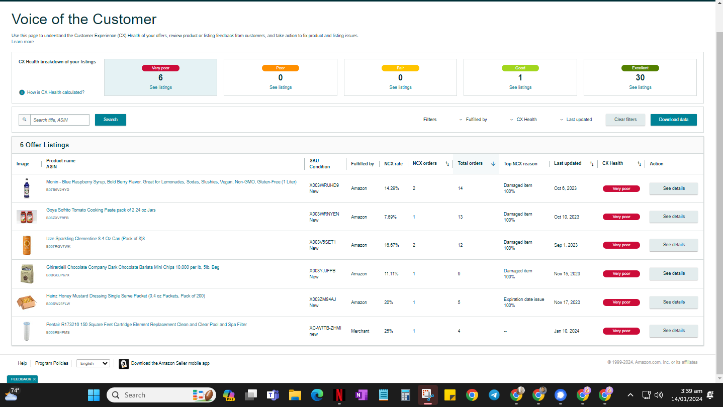
Task: Expand the Fulfilled by filter dropdown
Action: 473,120
